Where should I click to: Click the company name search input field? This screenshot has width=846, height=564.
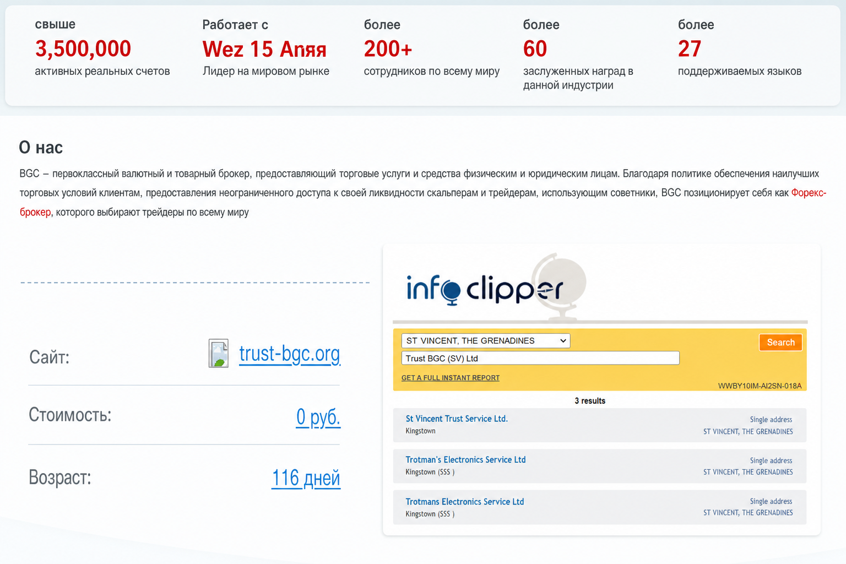pos(540,359)
